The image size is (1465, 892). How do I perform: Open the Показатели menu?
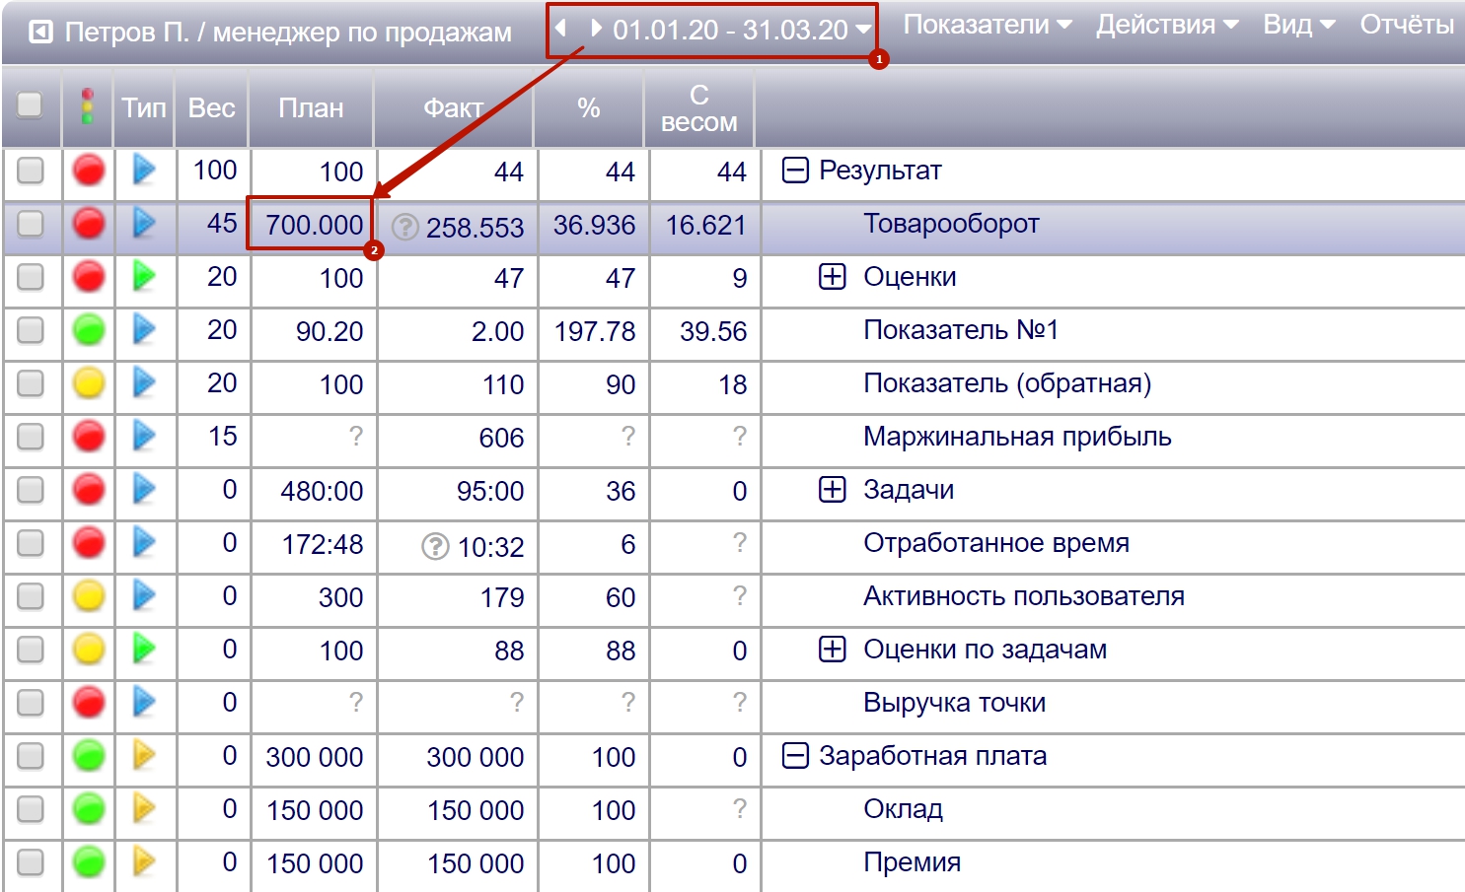click(x=987, y=25)
